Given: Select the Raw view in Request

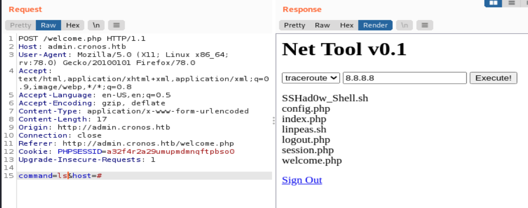Looking at the screenshot, I should [x=48, y=25].
